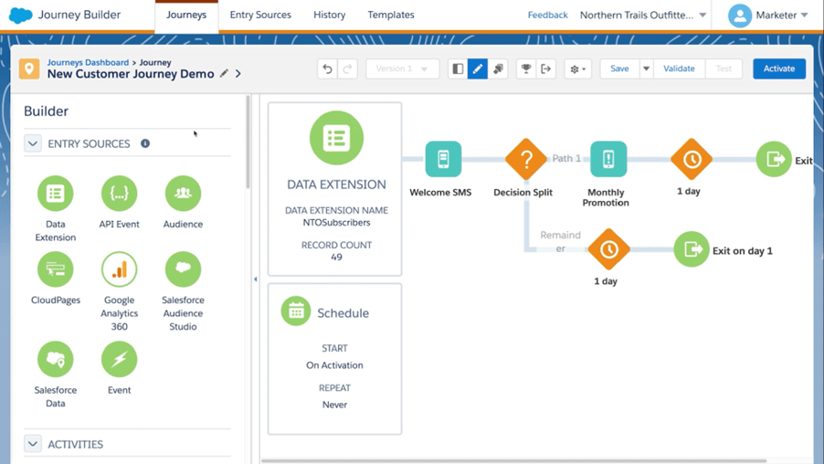Save the journey
The width and height of the screenshot is (824, 464).
point(619,69)
